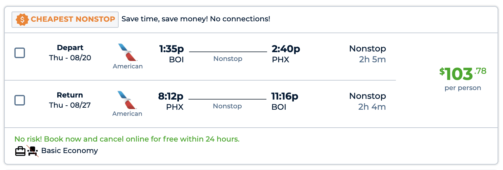Screen dimensions: 503x170
Task: Click the Nonstop 2h 5m duration text
Action: point(367,54)
